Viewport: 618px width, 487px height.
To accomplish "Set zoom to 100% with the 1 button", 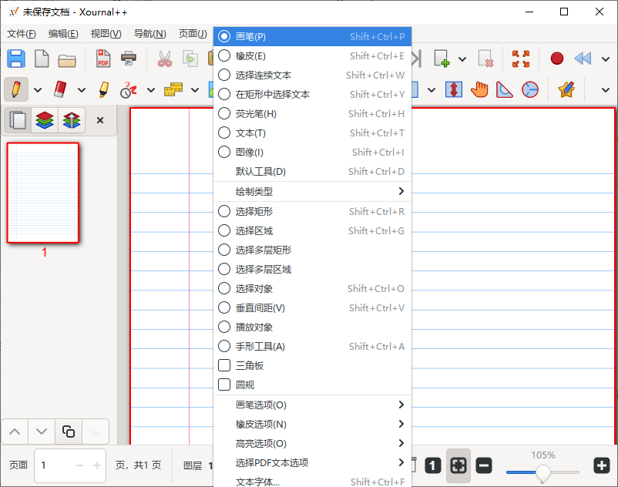I will tap(432, 465).
